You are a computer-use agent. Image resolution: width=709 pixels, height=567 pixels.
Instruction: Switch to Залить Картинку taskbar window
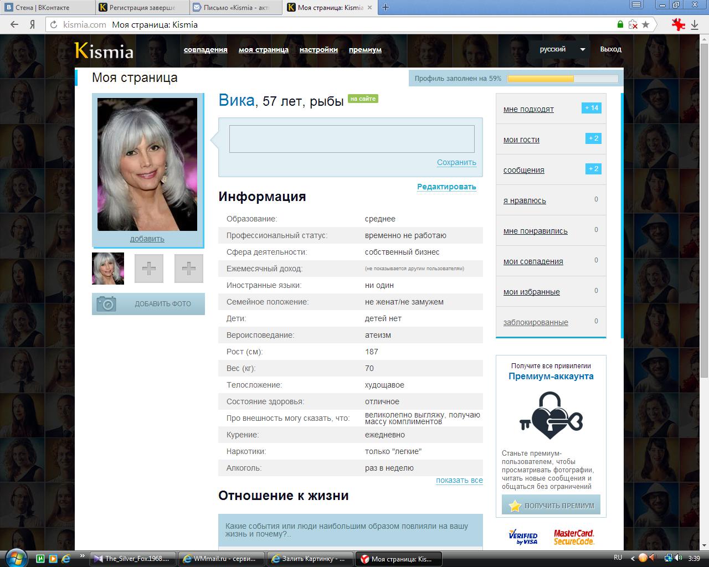pos(310,558)
